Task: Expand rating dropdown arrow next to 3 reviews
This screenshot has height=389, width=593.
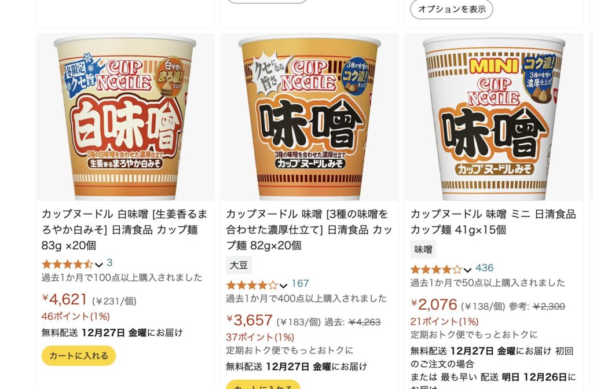Action: click(99, 265)
